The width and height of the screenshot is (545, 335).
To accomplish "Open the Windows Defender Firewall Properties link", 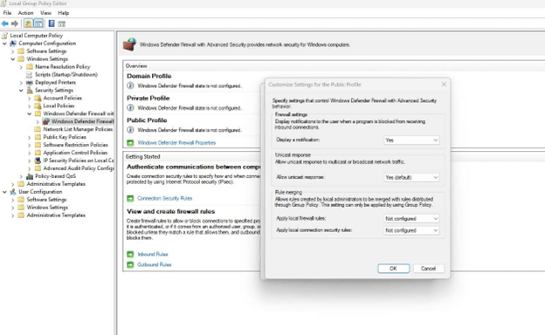I will (x=176, y=143).
